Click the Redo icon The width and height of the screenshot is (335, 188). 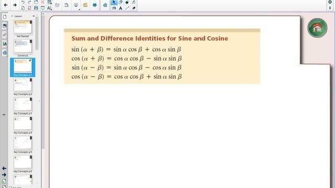[x=29, y=2]
